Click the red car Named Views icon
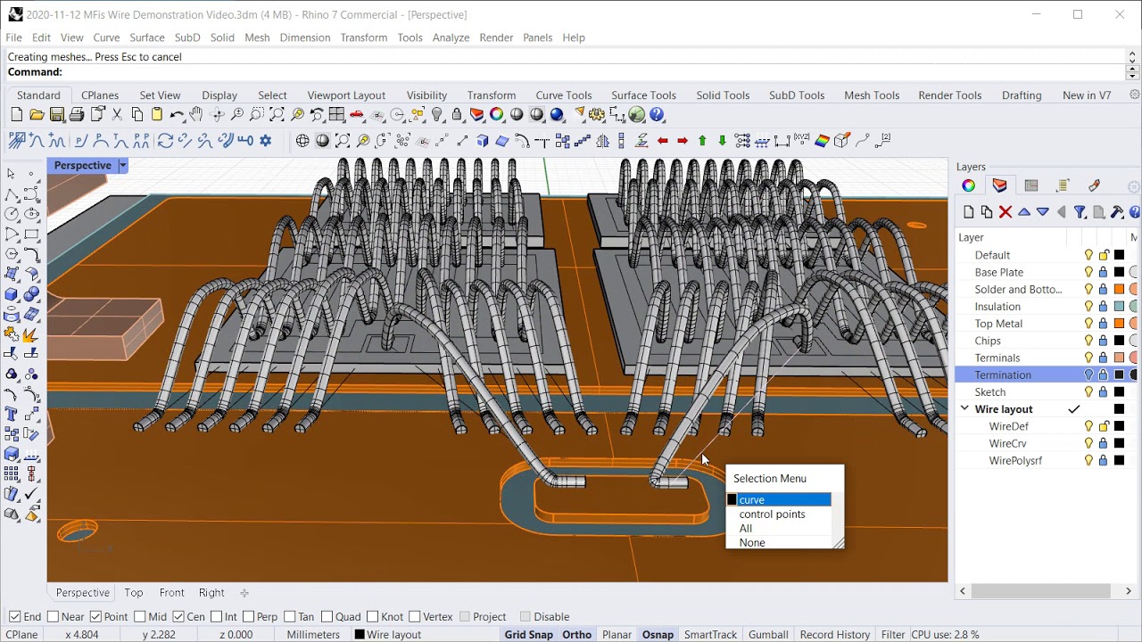The image size is (1142, 642). 357,115
